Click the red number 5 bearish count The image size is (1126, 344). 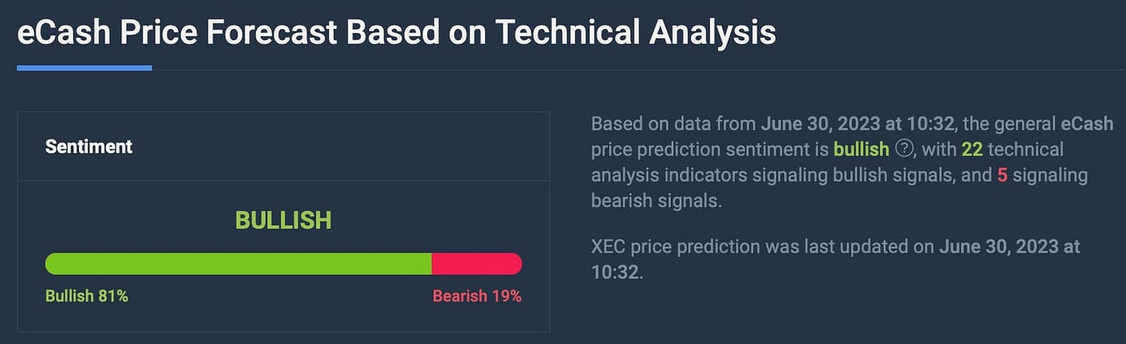click(x=1002, y=175)
